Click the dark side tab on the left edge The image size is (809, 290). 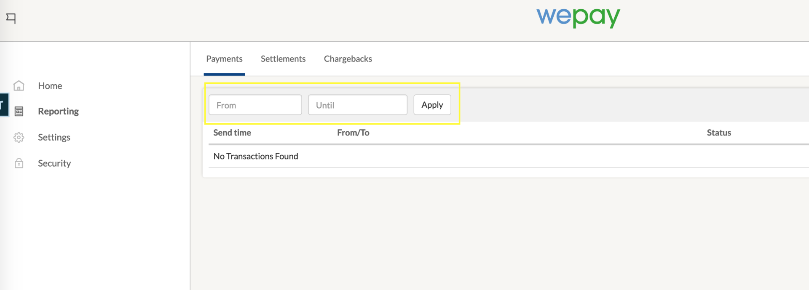pyautogui.click(x=3, y=104)
